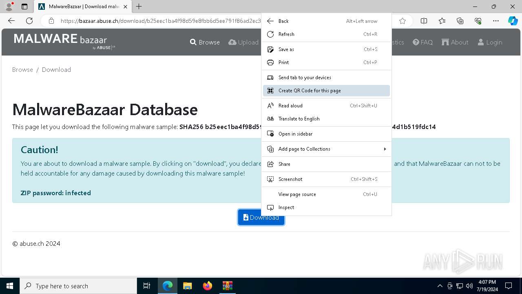Choose View page source
The image size is (522, 294).
326,194
